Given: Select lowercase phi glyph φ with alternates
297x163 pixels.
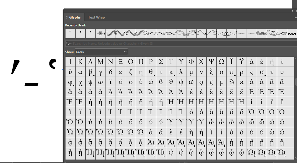Looking at the screenshot, I should pyautogui.click(x=70, y=82).
